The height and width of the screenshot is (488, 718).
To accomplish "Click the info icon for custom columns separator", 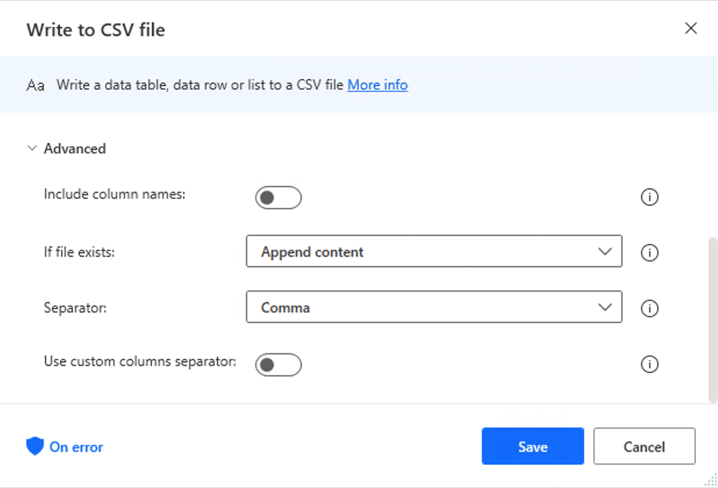I will (649, 364).
